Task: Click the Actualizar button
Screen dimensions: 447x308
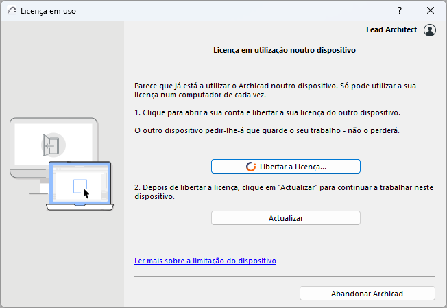Action: (286, 218)
